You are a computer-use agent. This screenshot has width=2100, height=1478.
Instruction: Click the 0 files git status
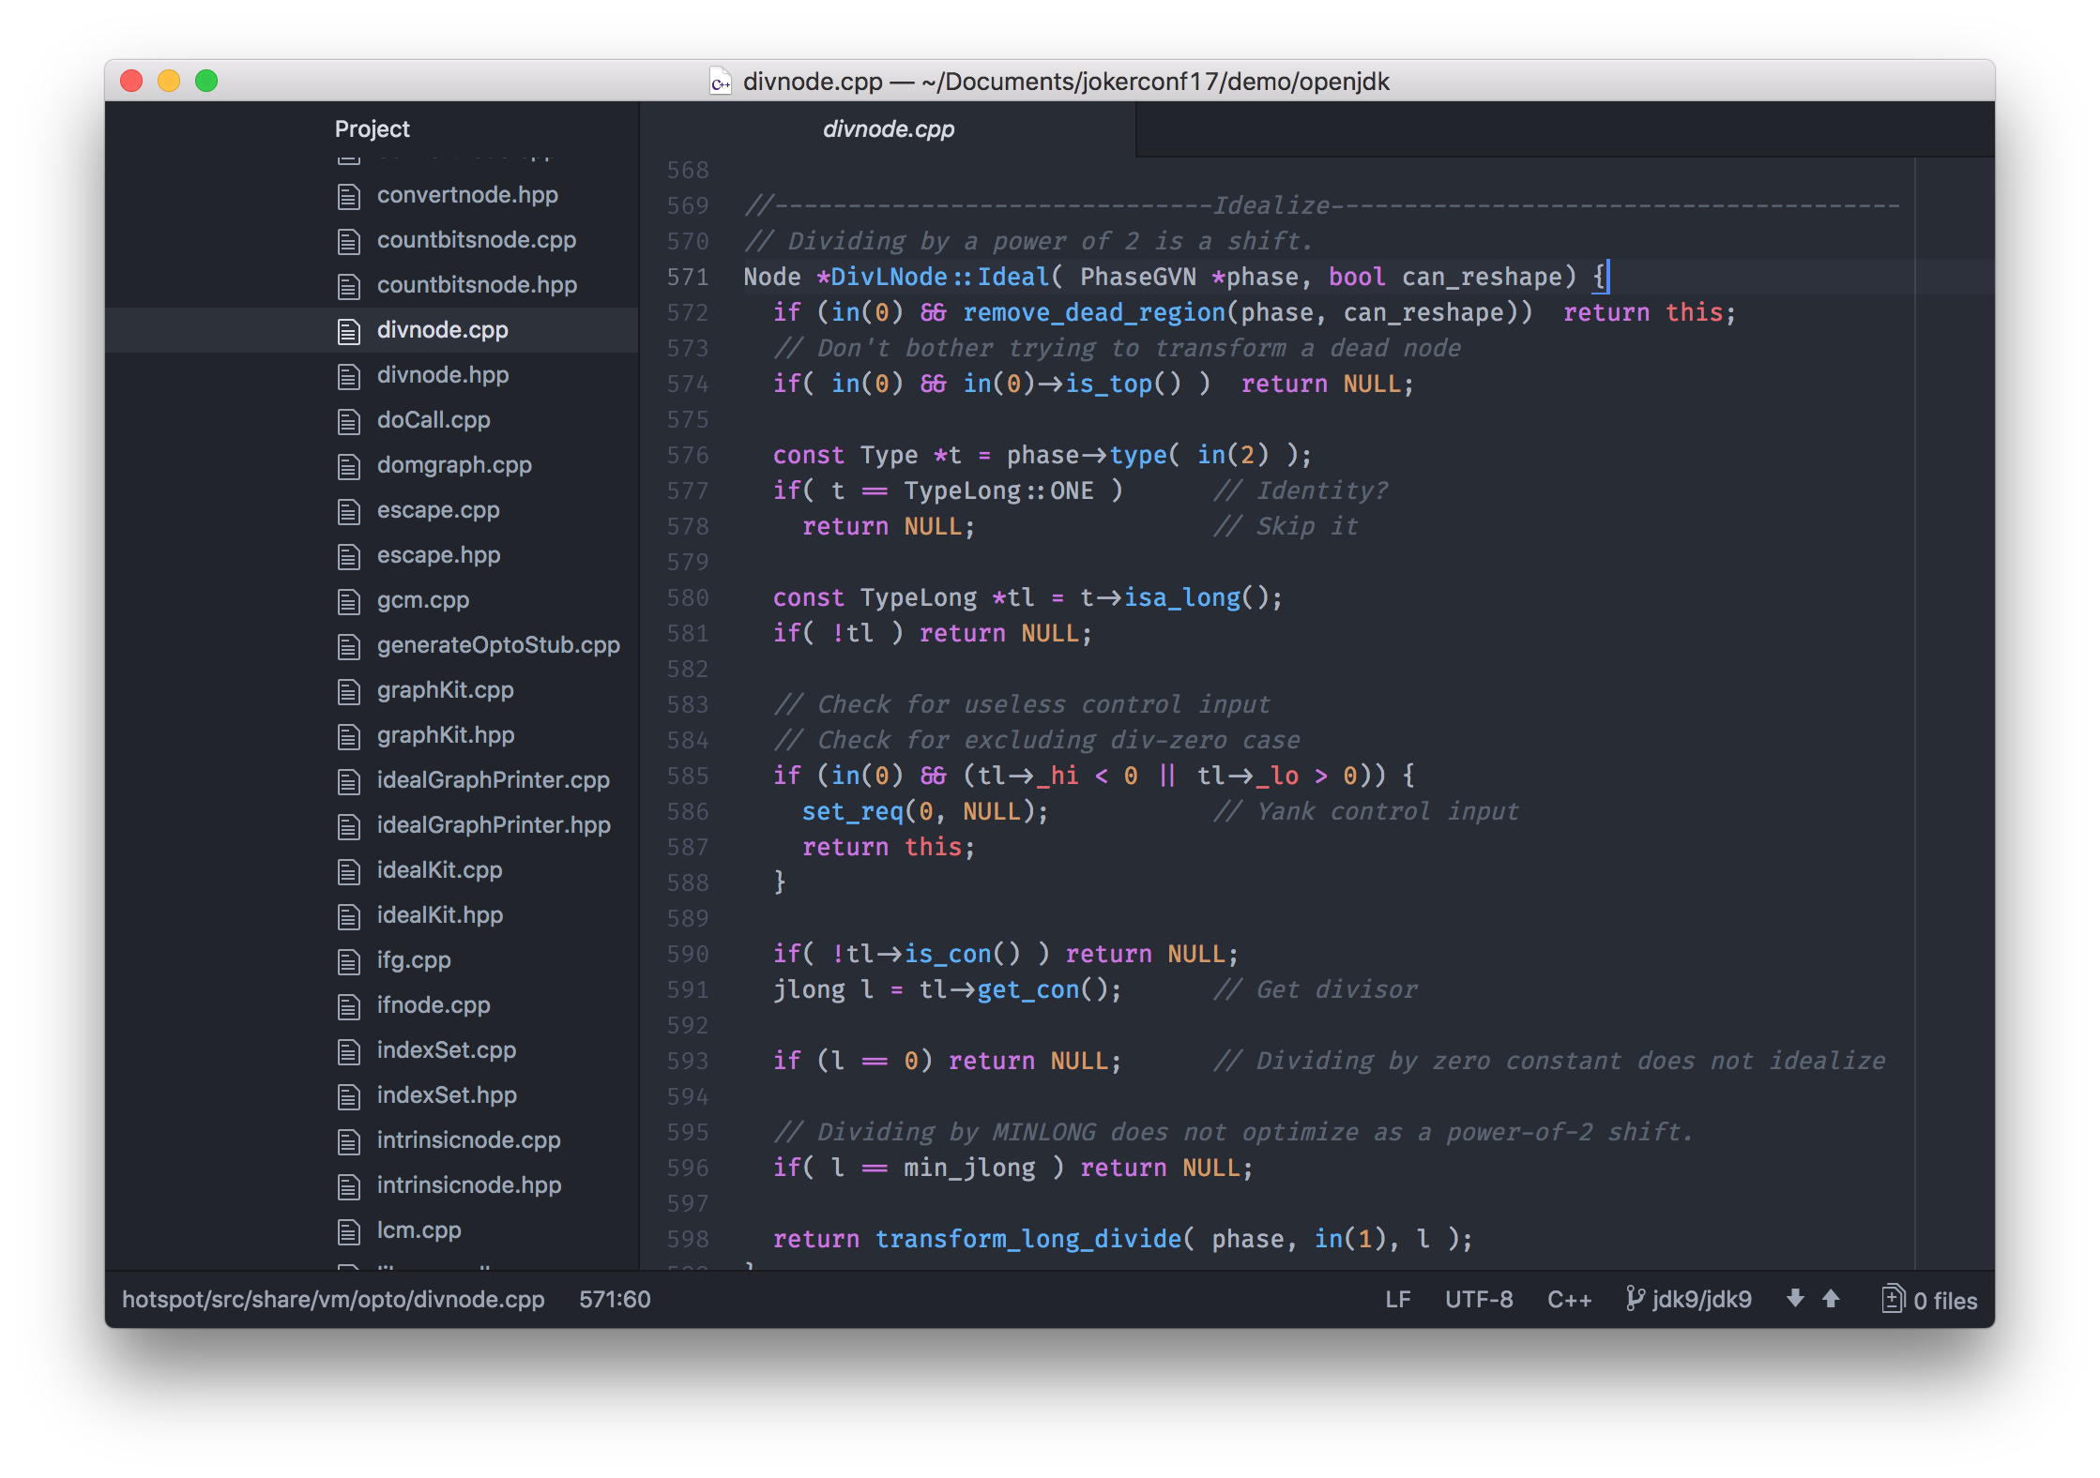click(1945, 1301)
